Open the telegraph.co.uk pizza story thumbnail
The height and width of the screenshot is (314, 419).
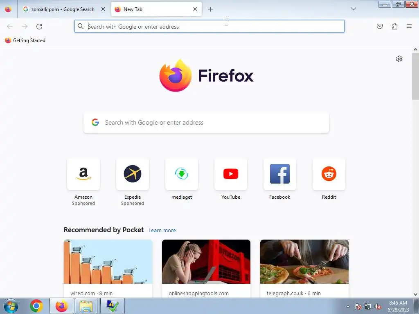pos(304,262)
